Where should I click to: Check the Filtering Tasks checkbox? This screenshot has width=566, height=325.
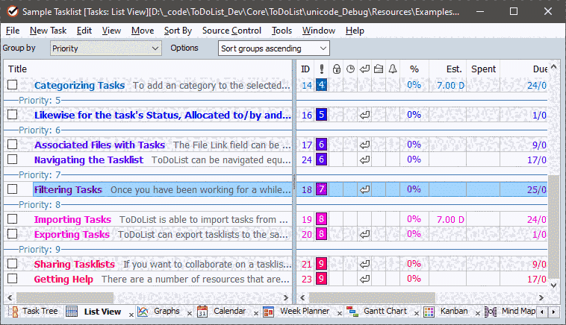tap(12, 189)
